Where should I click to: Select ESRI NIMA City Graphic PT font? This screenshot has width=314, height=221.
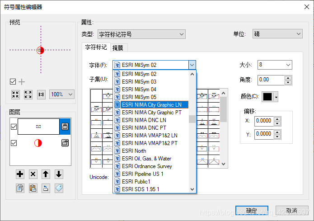point(151,113)
